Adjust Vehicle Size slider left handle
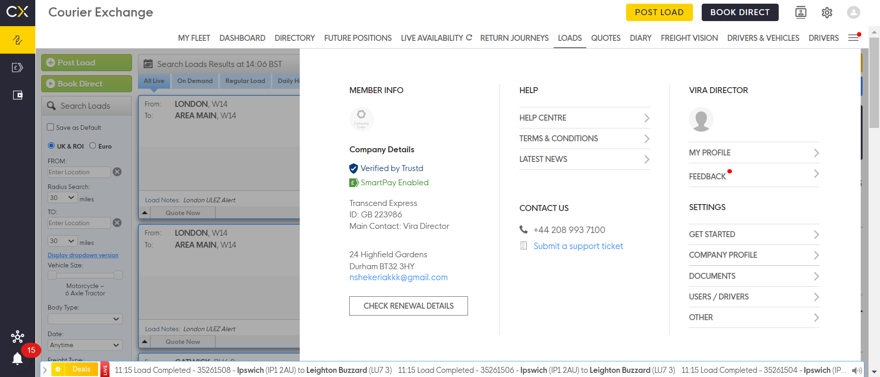 click(x=52, y=275)
